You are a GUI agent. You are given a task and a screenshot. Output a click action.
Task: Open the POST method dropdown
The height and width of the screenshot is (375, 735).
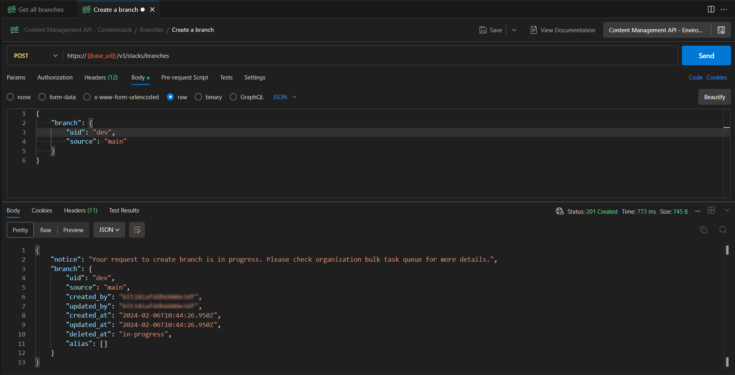(35, 56)
